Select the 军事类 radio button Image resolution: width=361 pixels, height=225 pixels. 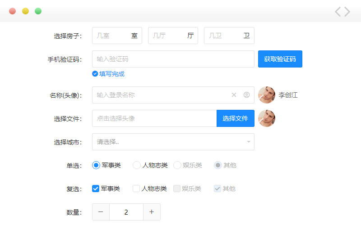coord(96,165)
